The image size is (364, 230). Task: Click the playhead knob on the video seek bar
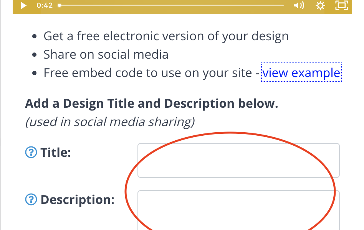pos(60,5)
